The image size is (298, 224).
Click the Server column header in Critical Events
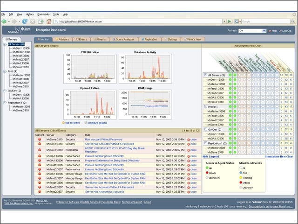(50, 135)
